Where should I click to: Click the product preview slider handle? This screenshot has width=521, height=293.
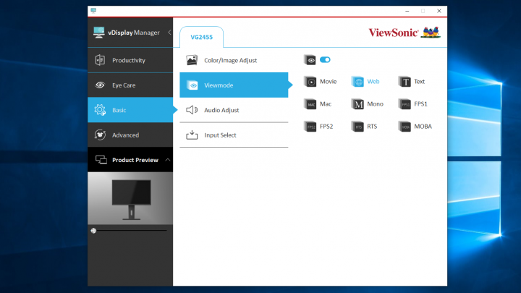[93, 231]
